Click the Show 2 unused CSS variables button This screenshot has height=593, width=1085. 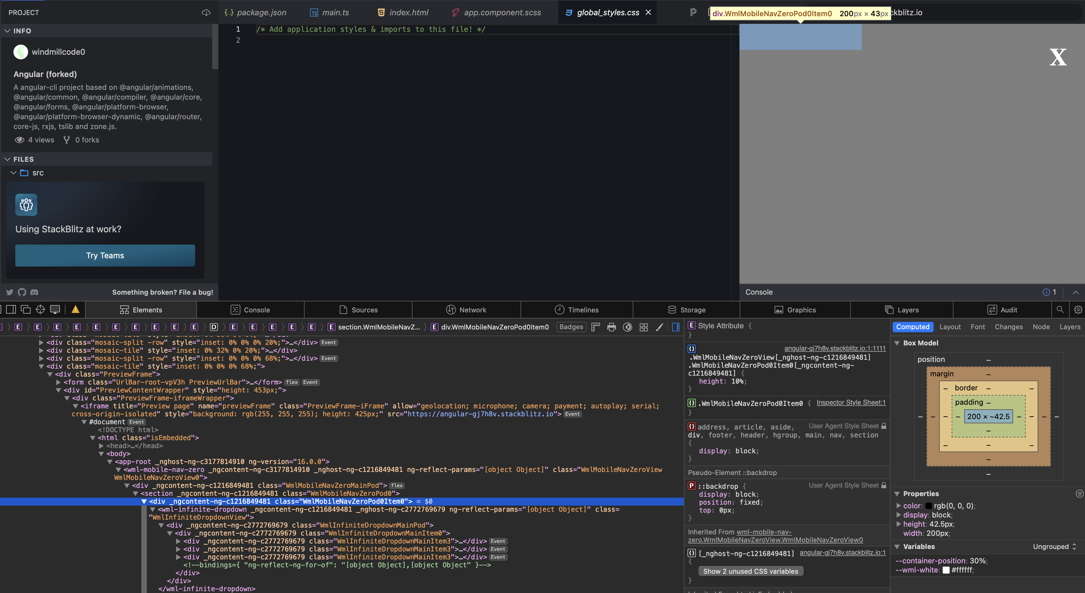(750, 571)
